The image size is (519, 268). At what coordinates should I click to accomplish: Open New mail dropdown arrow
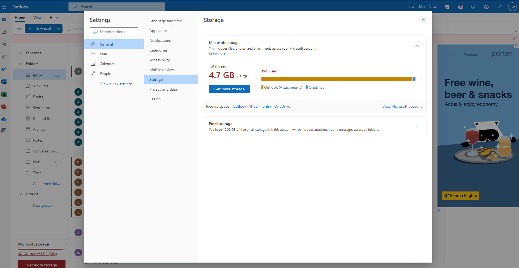tap(59, 28)
